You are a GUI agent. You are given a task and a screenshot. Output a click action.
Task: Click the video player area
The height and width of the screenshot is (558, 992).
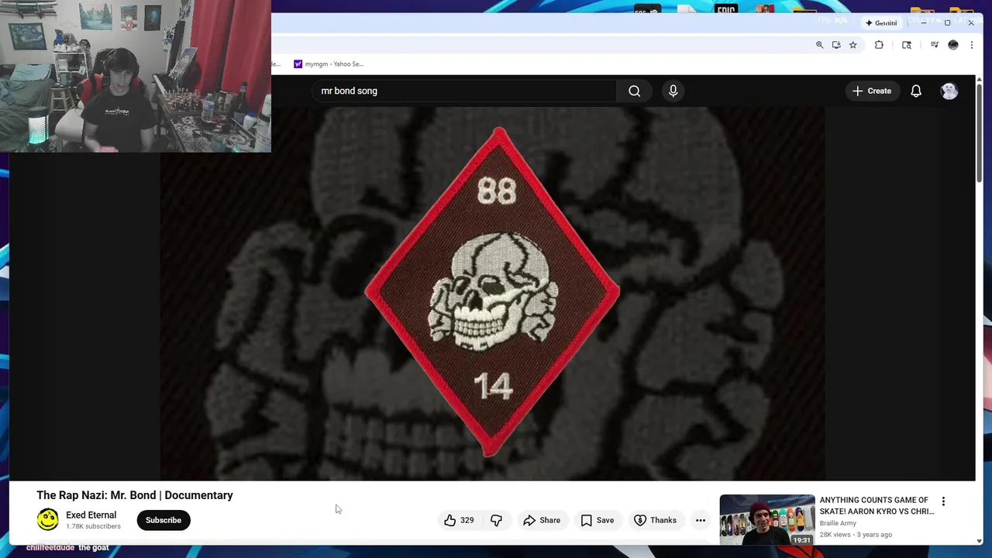click(492, 293)
